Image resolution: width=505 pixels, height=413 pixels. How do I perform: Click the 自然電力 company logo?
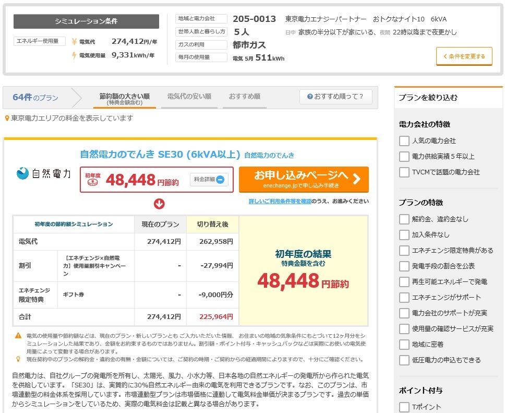tap(43, 173)
